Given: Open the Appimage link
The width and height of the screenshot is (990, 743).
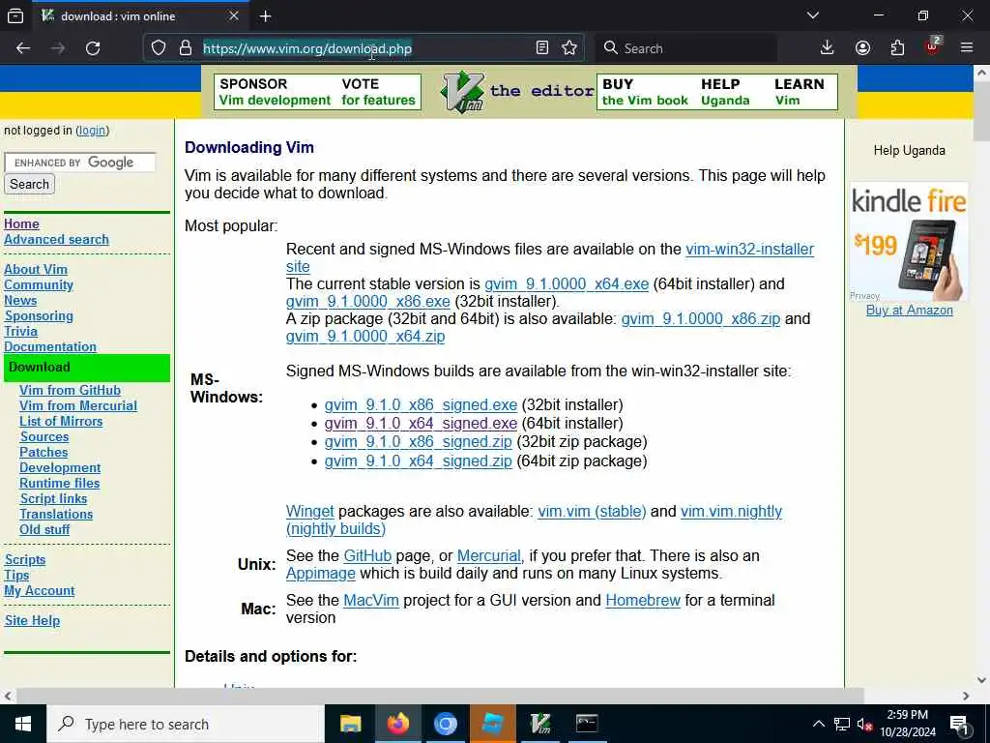Looking at the screenshot, I should pos(321,574).
